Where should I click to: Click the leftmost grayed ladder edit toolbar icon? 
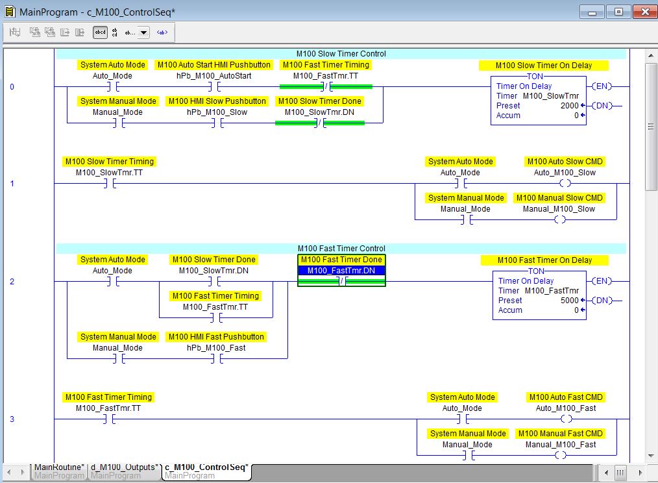pos(14,31)
